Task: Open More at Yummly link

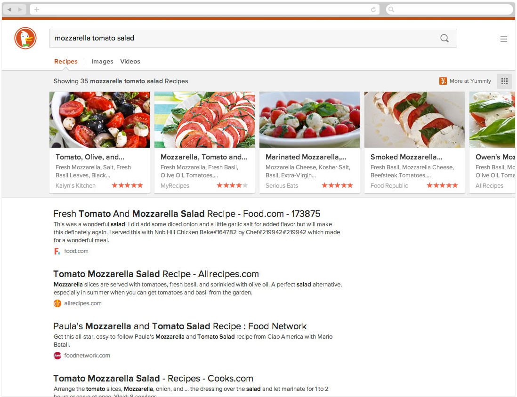Action: 470,81
